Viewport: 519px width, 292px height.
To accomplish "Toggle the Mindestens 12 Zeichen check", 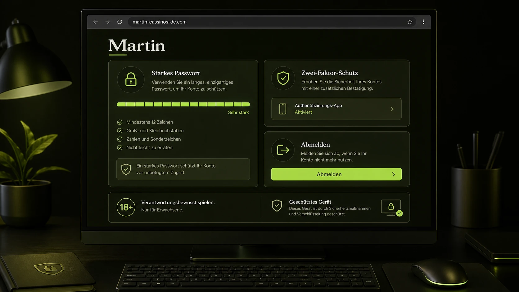I will (x=120, y=122).
